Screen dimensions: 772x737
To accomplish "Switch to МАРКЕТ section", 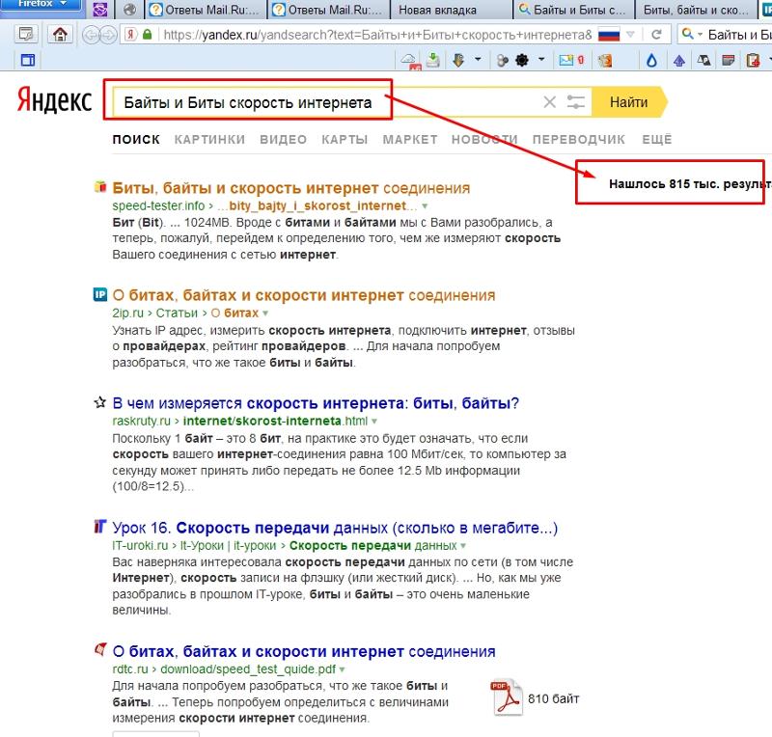I will click(x=410, y=140).
